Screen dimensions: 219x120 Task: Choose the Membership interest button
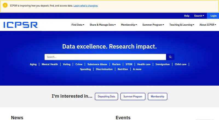(157, 97)
